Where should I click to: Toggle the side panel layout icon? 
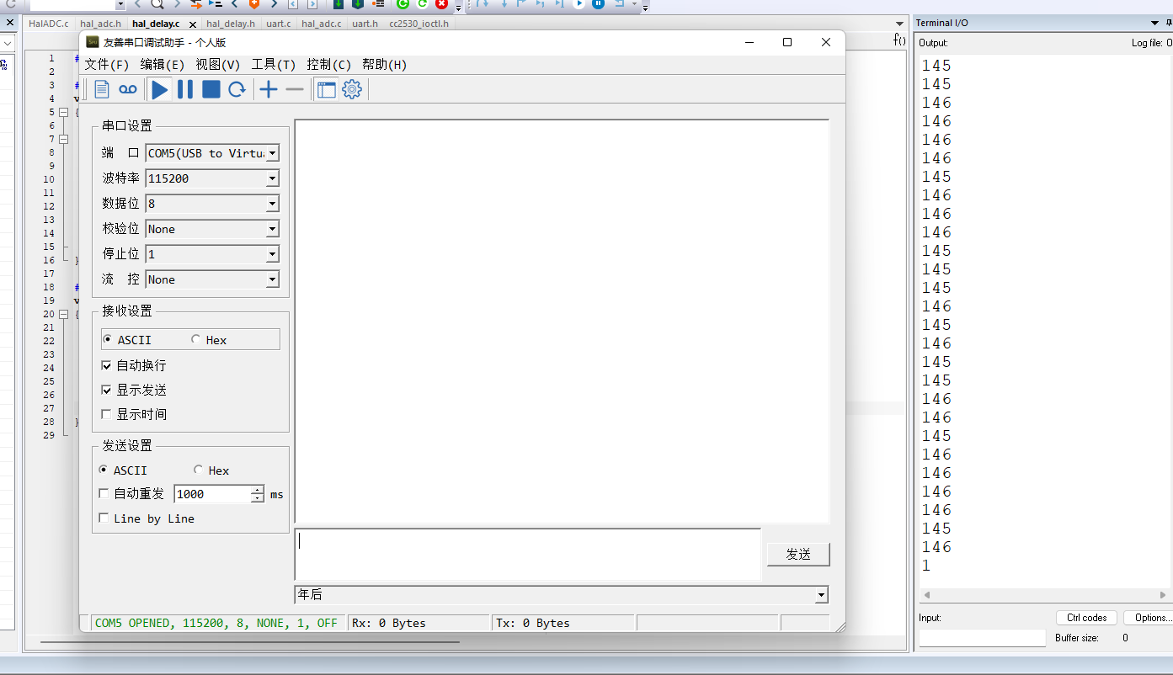pyautogui.click(x=326, y=89)
